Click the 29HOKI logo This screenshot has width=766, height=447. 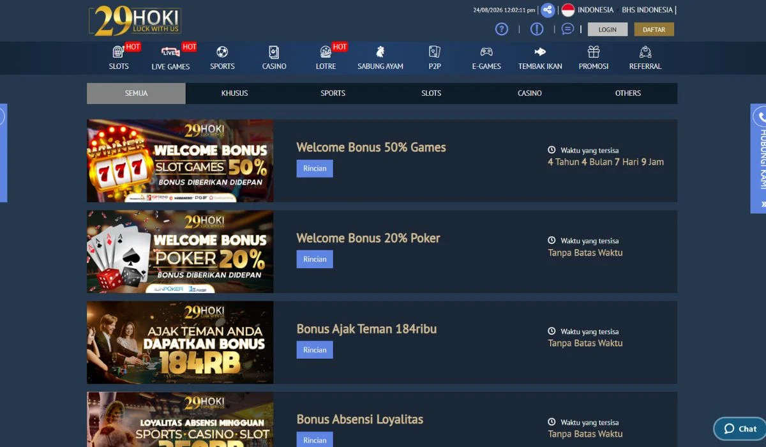[x=135, y=20]
